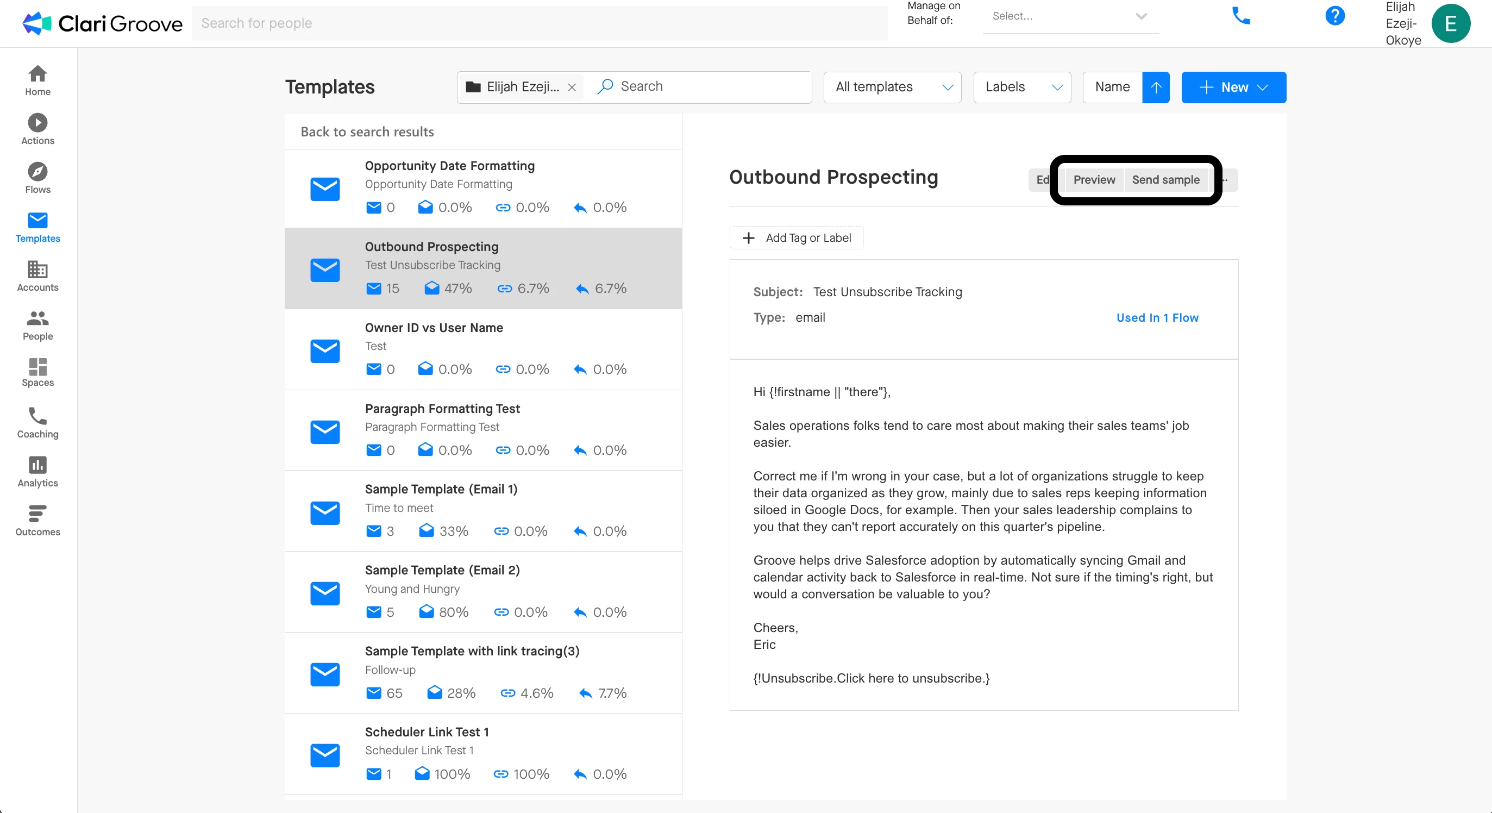Open the New template dropdown button
The height and width of the screenshot is (813, 1492).
pyautogui.click(x=1233, y=87)
